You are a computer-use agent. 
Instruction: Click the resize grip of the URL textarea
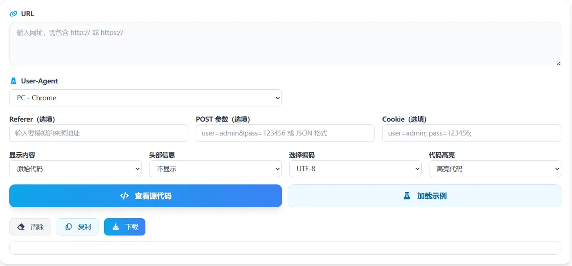coord(558,62)
